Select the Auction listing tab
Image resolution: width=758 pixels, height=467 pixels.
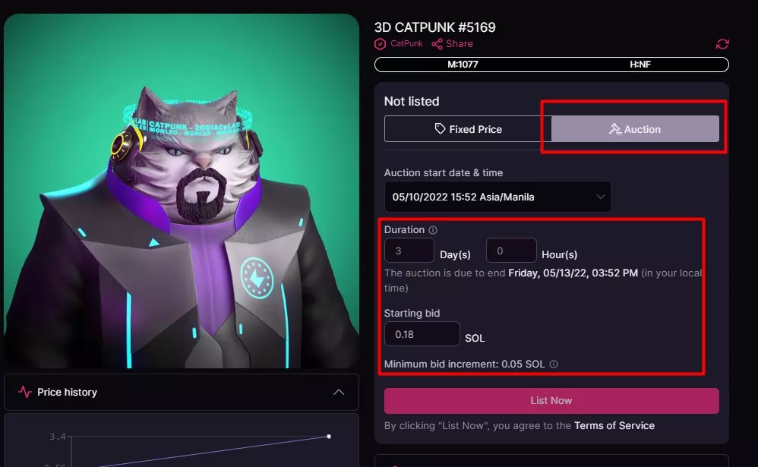pyautogui.click(x=635, y=128)
